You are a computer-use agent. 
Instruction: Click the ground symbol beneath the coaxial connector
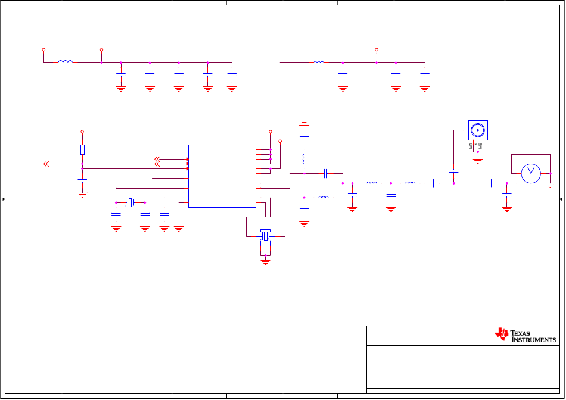point(478,161)
